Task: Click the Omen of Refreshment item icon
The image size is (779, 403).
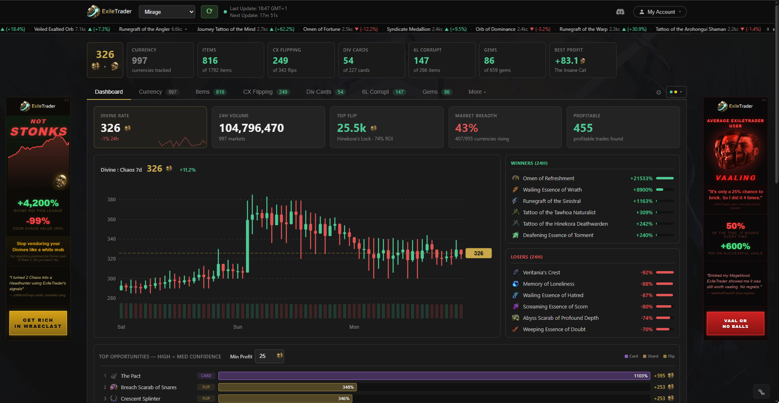Action: pos(515,178)
